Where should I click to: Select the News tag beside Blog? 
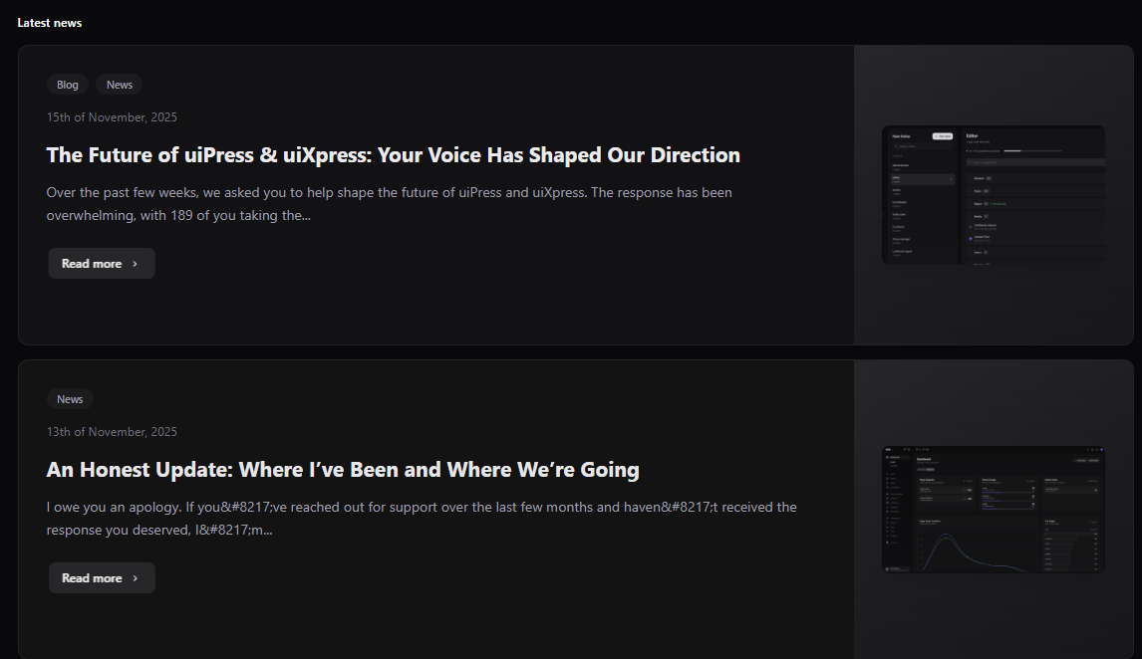pos(120,85)
